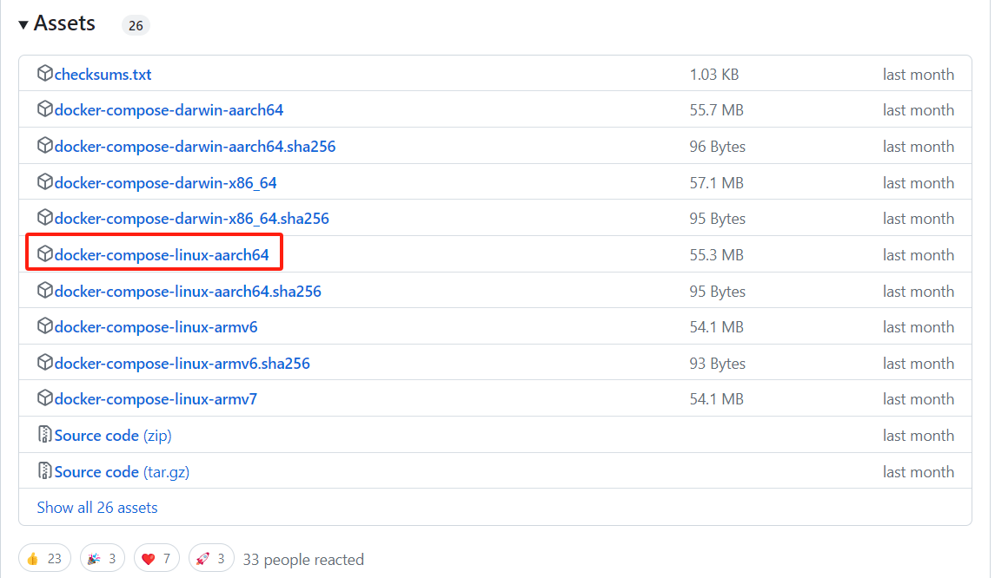Click '33 people reacted' text
Screen dimensions: 995x578
pyautogui.click(x=303, y=560)
